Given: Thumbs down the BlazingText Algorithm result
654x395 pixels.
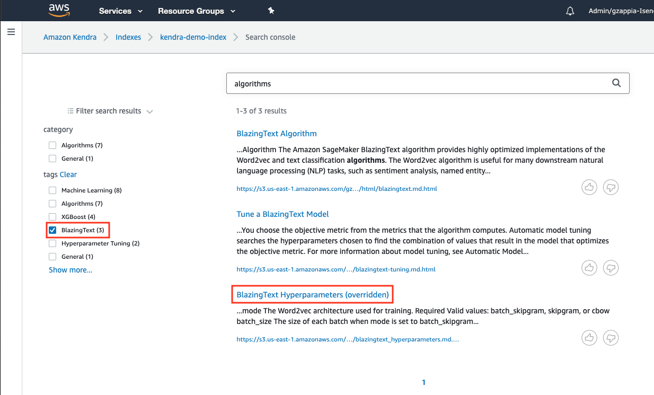Looking at the screenshot, I should click(x=611, y=187).
